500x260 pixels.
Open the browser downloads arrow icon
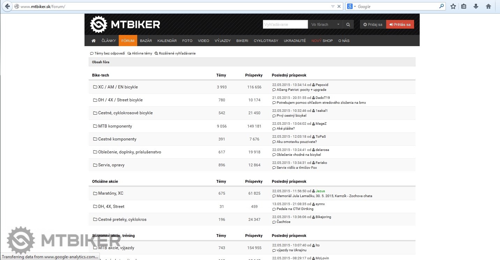(x=476, y=6)
